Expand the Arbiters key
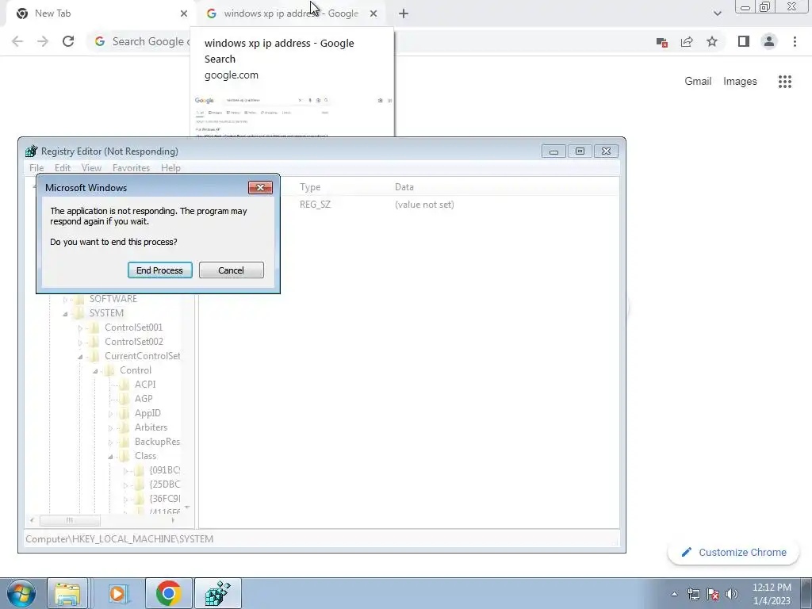The height and width of the screenshot is (609, 812). coord(110,428)
